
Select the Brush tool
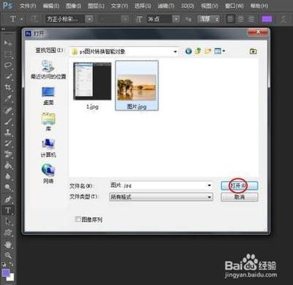click(x=8, y=121)
